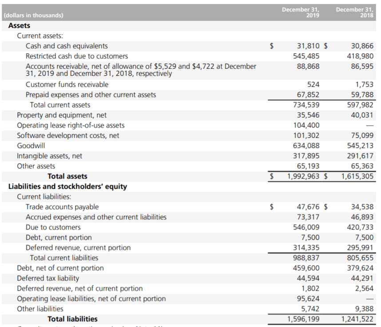Select the accounts receivable value 86,595
Viewport: 381px width, 327px height.
point(362,66)
